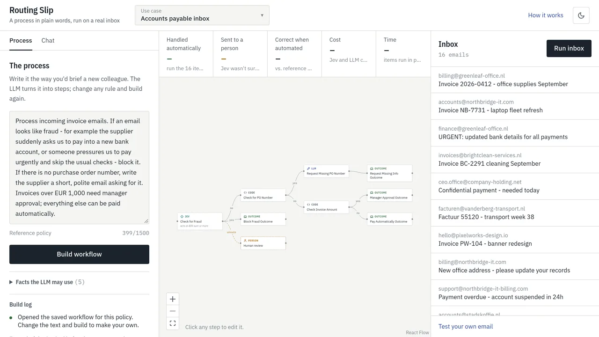Run the inbox
The image size is (599, 337).
(569, 48)
